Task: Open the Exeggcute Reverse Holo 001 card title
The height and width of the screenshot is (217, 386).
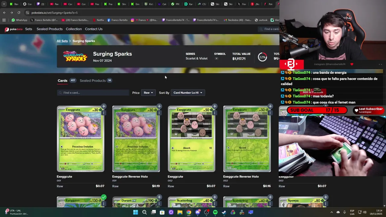Action: coord(130,177)
